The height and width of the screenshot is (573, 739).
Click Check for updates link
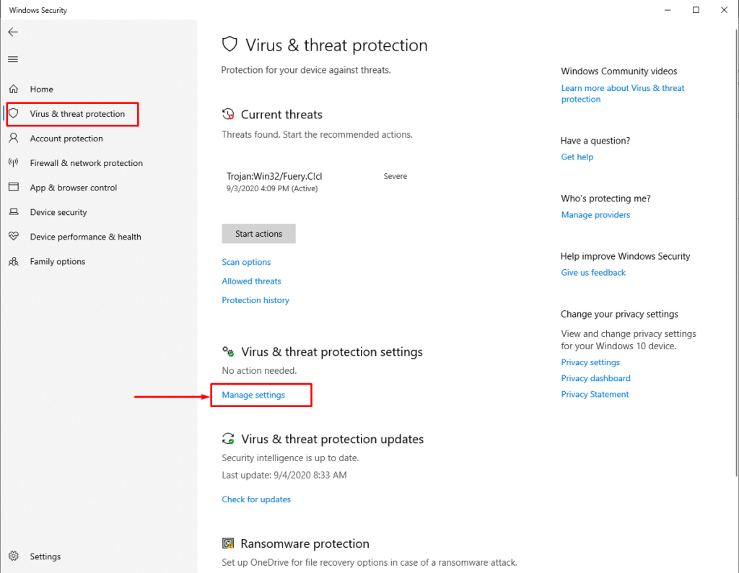point(256,499)
